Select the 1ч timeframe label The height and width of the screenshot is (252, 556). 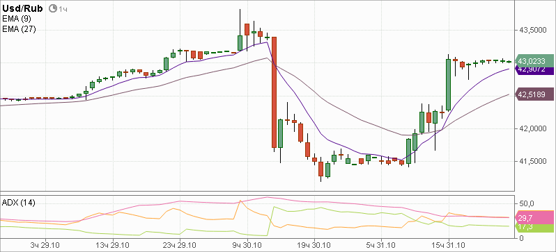(63, 9)
